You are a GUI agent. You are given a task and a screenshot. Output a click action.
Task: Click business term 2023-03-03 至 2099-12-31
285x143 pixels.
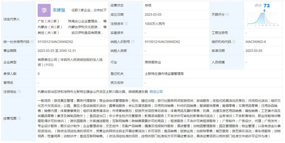pos(57,51)
